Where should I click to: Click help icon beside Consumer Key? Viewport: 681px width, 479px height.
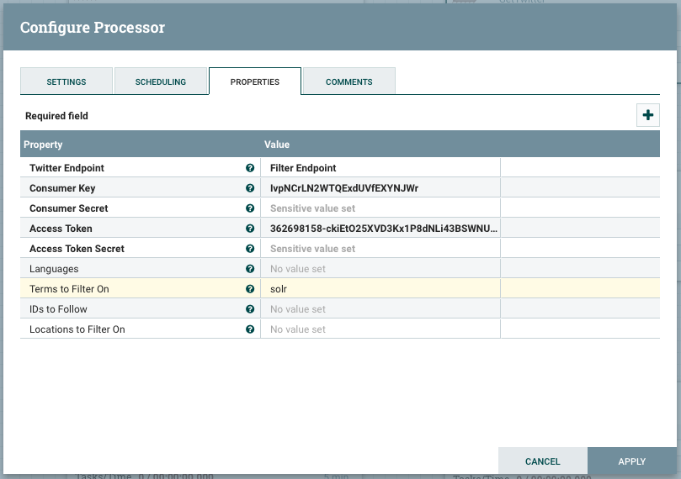(x=250, y=188)
